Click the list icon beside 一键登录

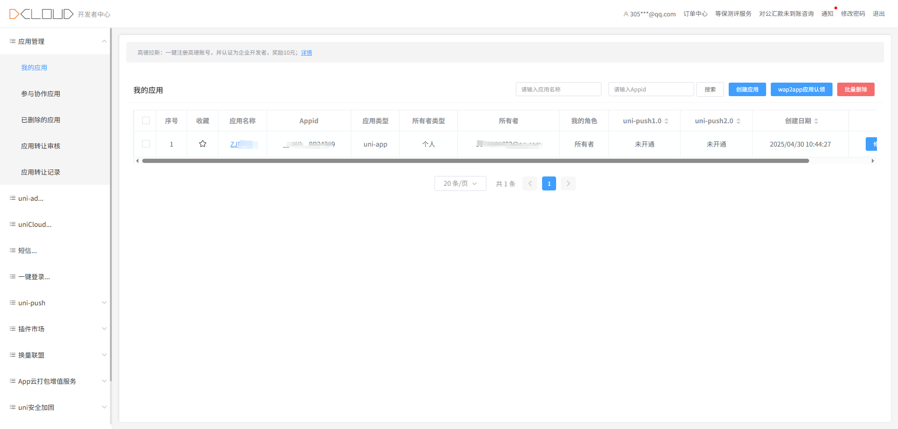13,276
